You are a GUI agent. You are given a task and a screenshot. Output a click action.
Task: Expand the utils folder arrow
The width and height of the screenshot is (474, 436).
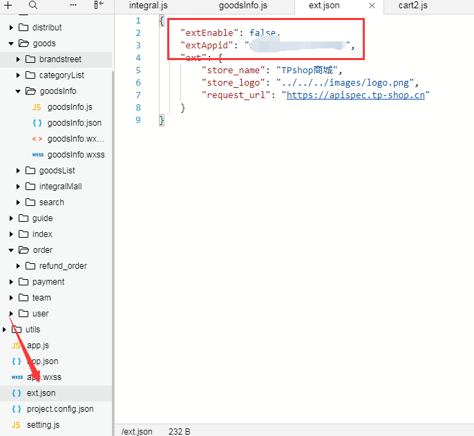coord(5,330)
